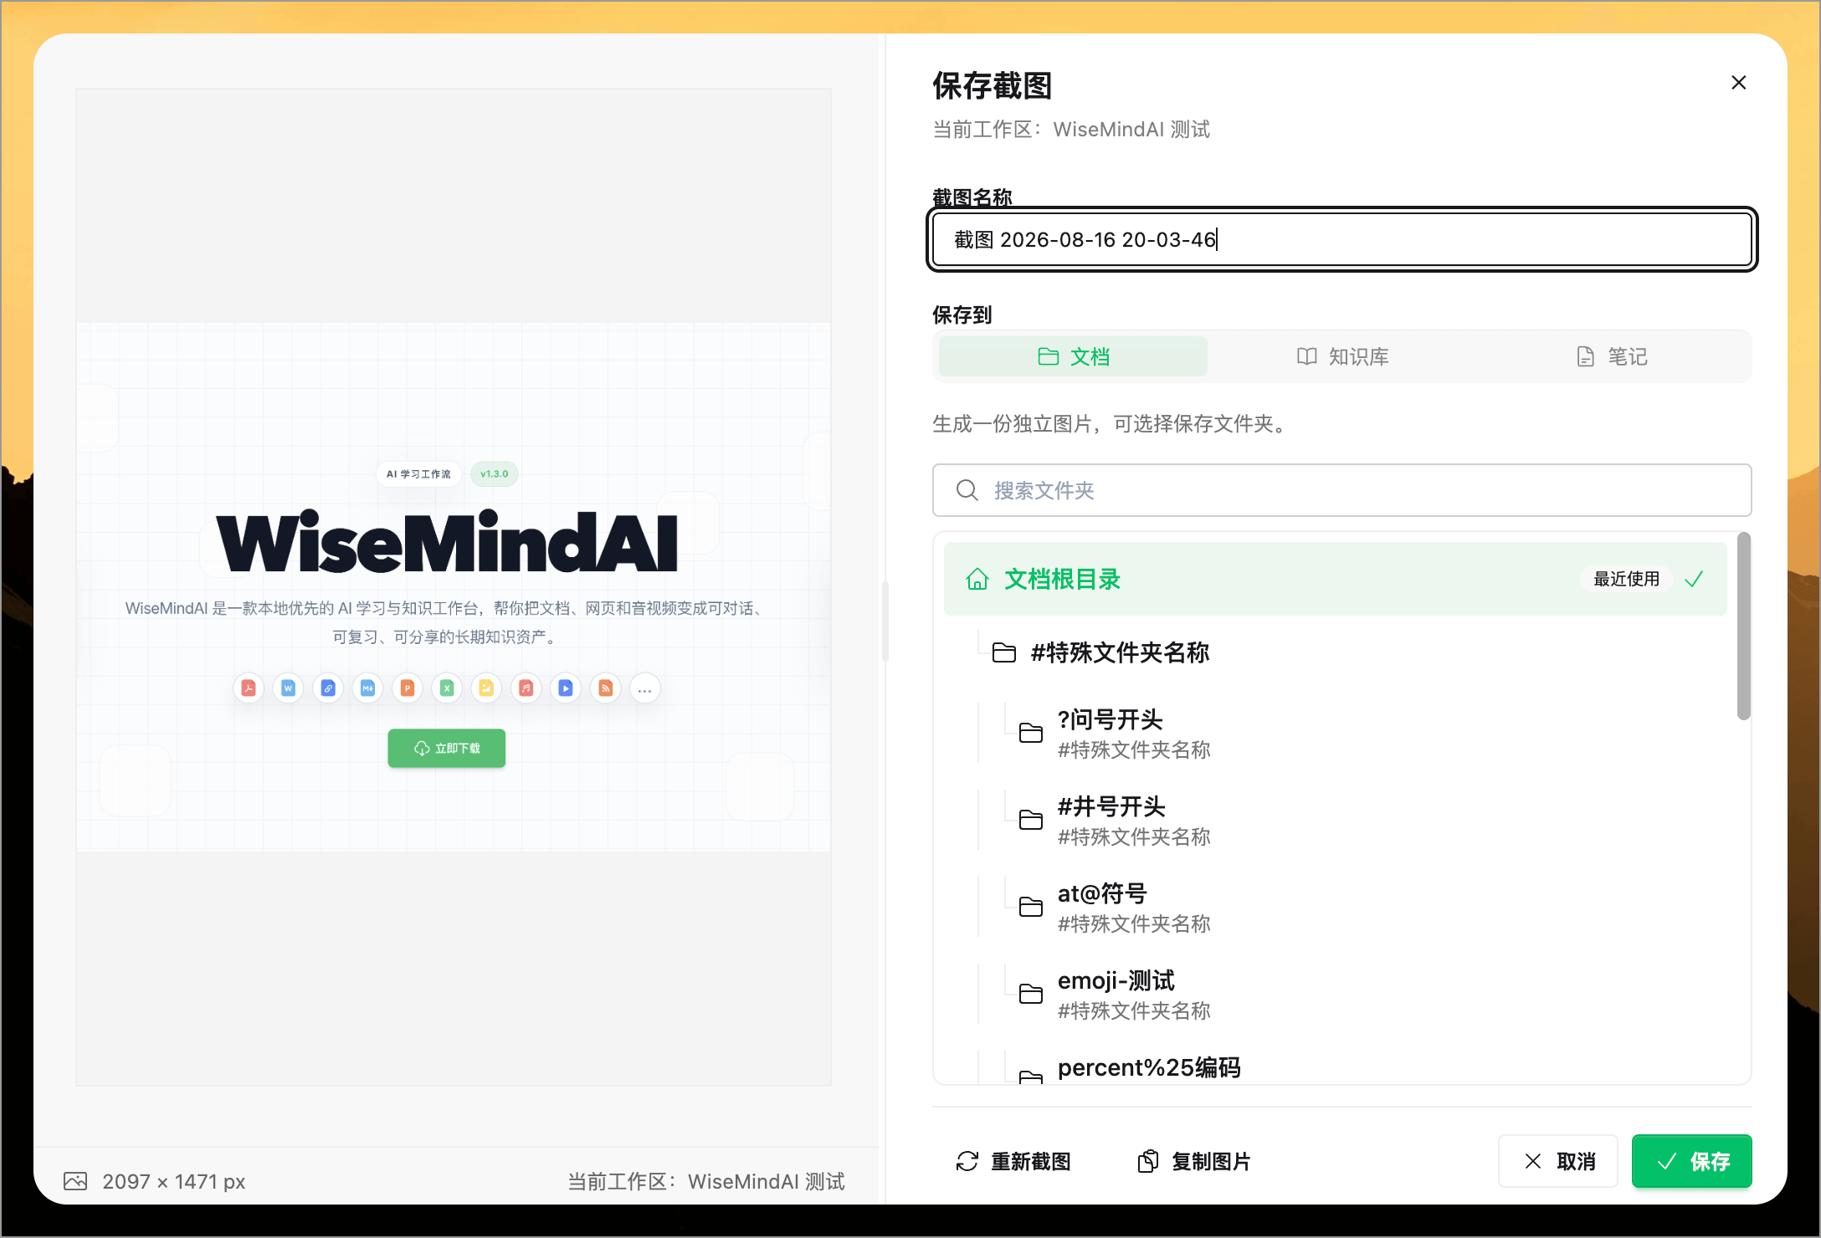The height and width of the screenshot is (1238, 1821).
Task: Click the blue W Word icon in preview
Action: (x=288, y=688)
